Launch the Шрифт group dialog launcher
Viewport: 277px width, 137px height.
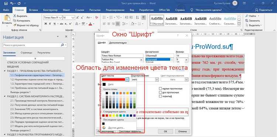(x=99, y=30)
